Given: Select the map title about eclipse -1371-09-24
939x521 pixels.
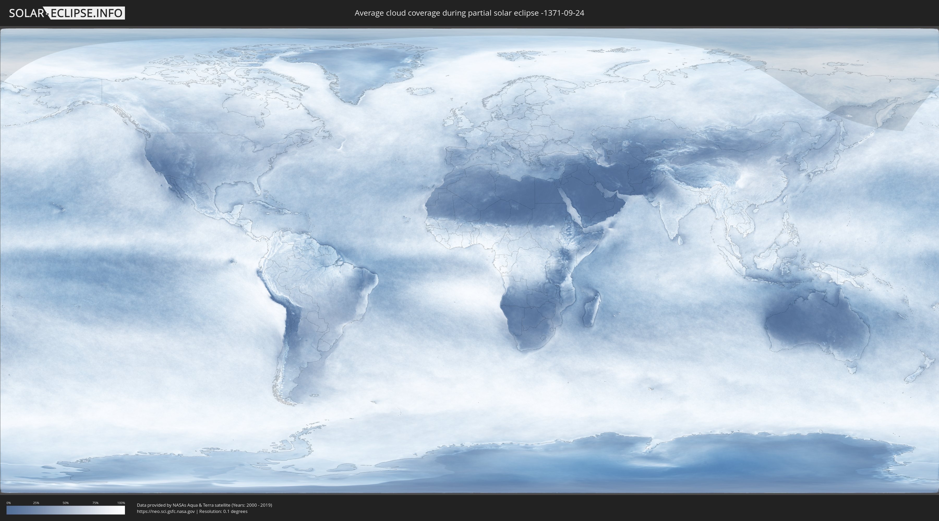Looking at the screenshot, I should coord(469,13).
